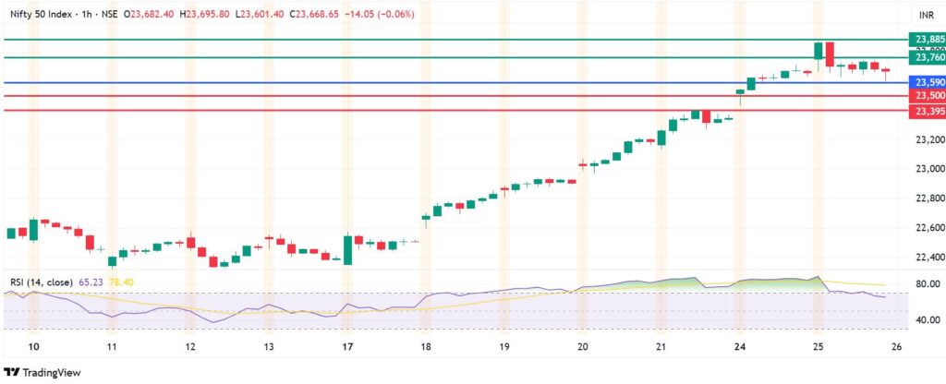Screen dimensions: 946x384
Task: Open the INR currency selector
Action: (x=925, y=16)
